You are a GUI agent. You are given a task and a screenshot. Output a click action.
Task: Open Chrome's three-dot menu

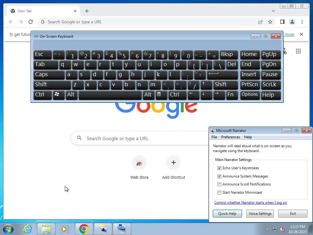(x=302, y=22)
